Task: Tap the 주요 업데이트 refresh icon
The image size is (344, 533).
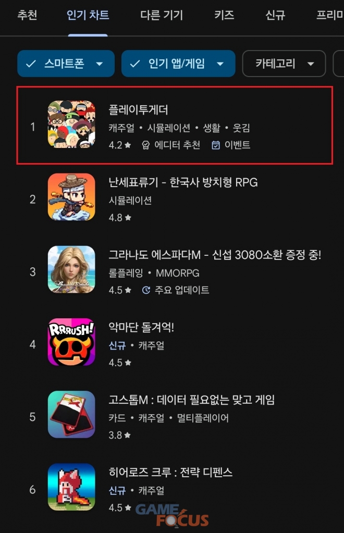Action: [x=146, y=290]
